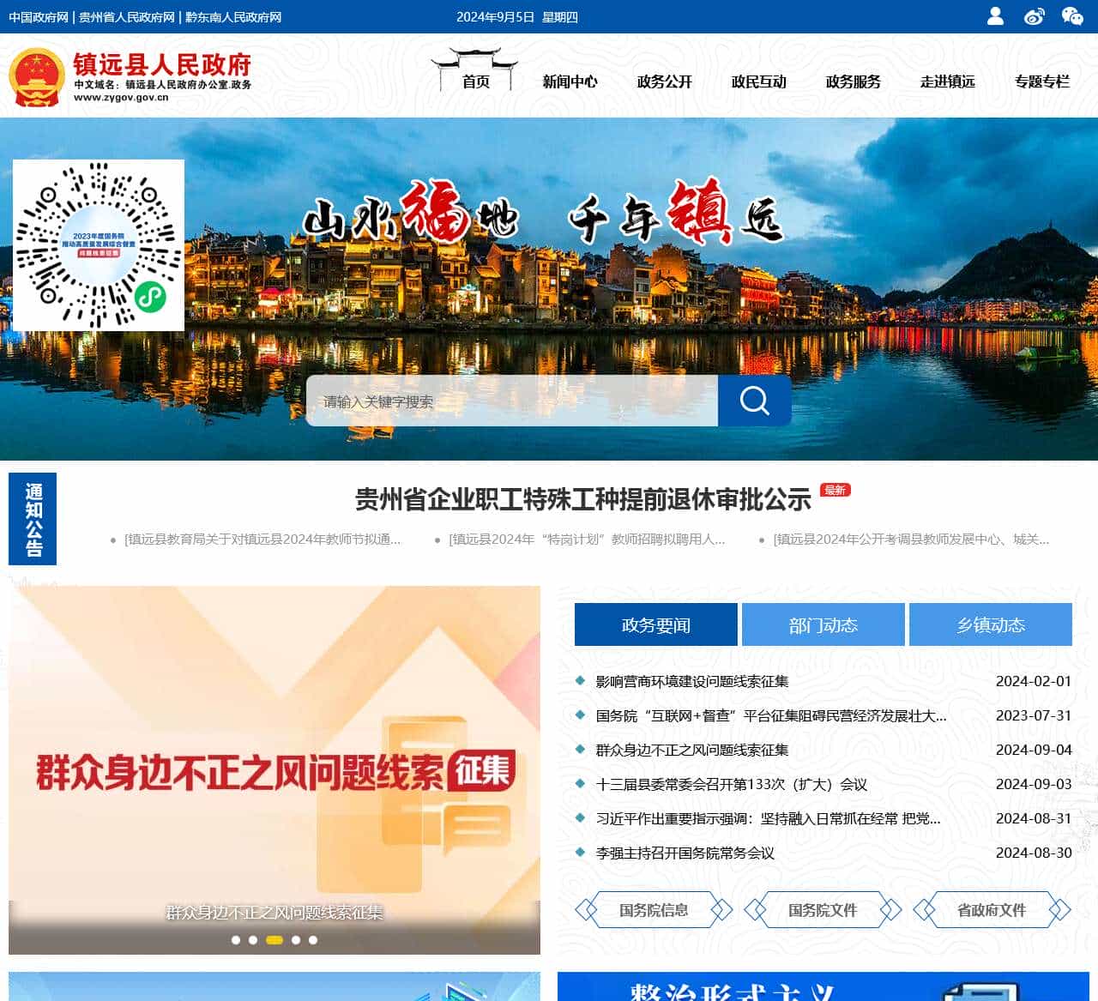
Task: Open the 整治形式主义 banner at bottom right
Action: [823, 986]
